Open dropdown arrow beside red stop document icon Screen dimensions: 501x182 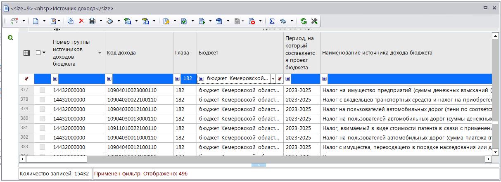[x=260, y=21]
